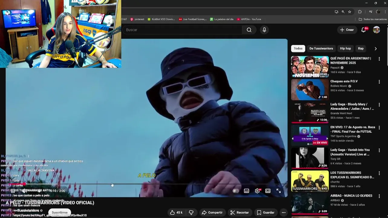Click the Suscribirse button
Screen dimensions: 388x218
click(60, 213)
